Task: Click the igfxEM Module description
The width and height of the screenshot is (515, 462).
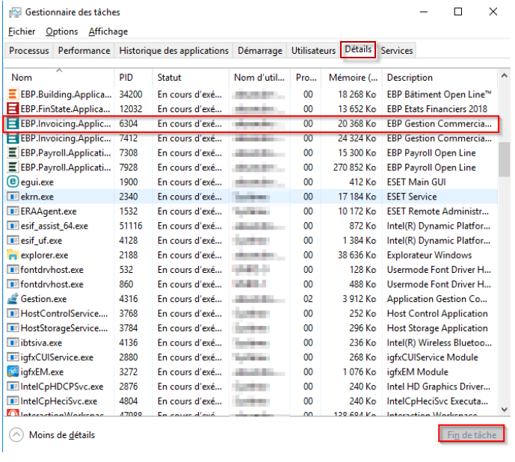Action: click(x=417, y=372)
